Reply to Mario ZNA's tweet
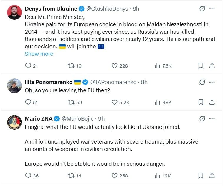Viewport: 223px width, 186px height. 28,176
